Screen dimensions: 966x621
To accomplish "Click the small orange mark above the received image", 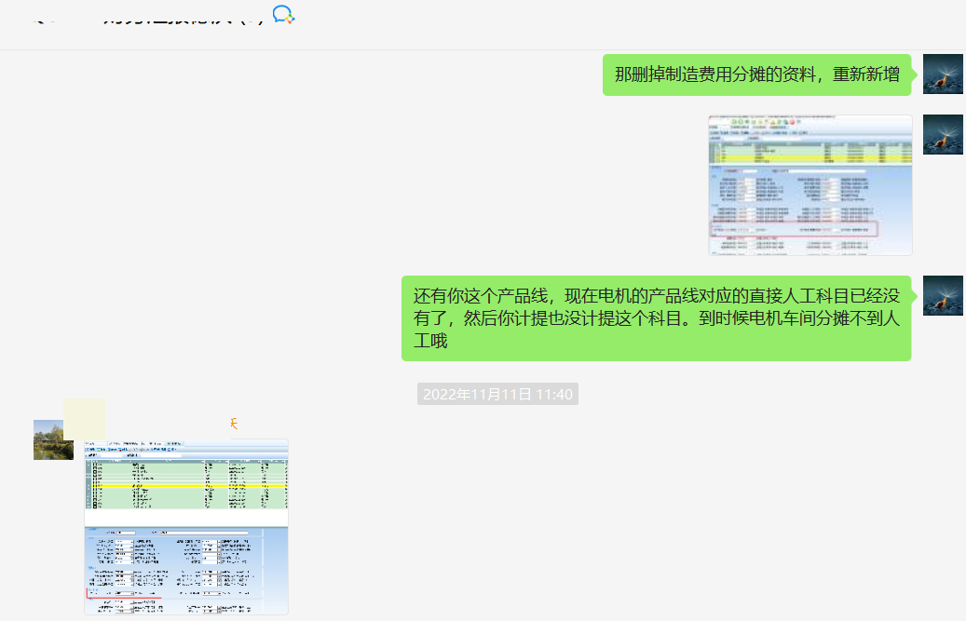I will (x=234, y=424).
